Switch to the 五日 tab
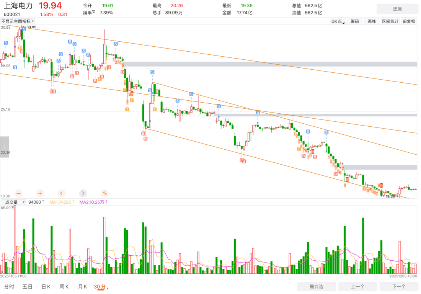 [x=28, y=287]
